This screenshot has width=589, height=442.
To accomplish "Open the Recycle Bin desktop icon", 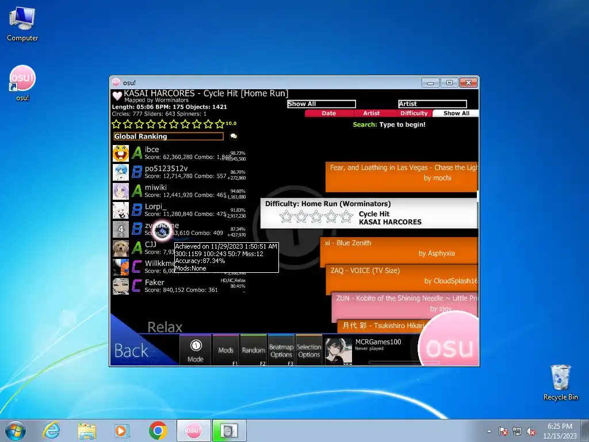I will (560, 382).
